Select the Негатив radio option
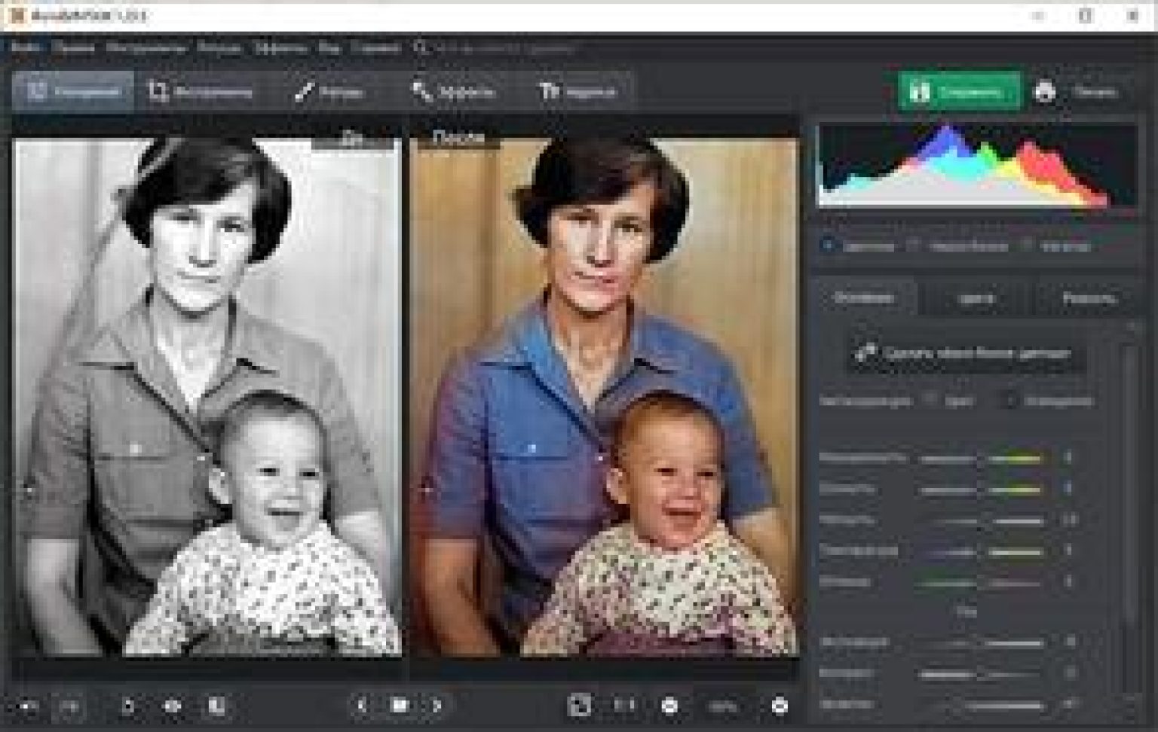The width and height of the screenshot is (1158, 732). 1027,246
